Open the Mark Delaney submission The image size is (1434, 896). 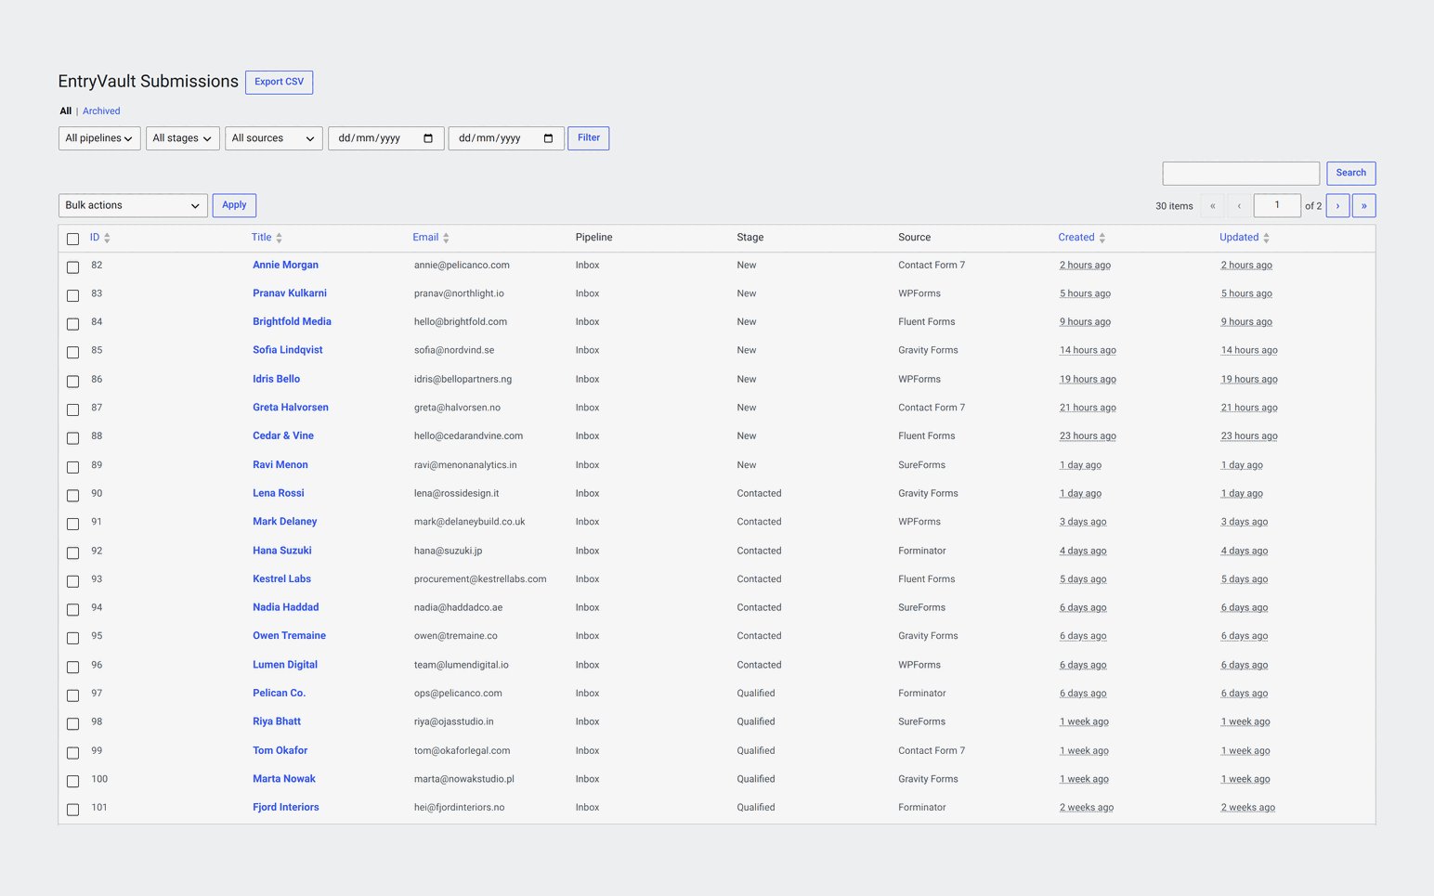284,521
